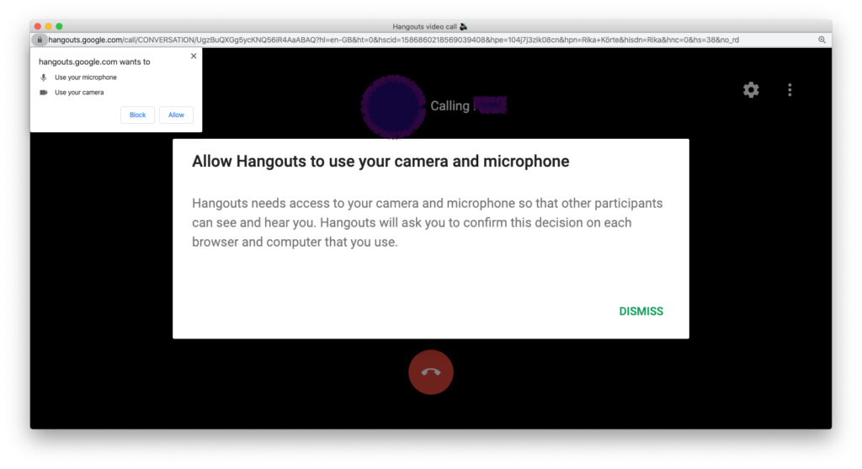
Task: Allow microphone and camera access
Action: pyautogui.click(x=176, y=115)
